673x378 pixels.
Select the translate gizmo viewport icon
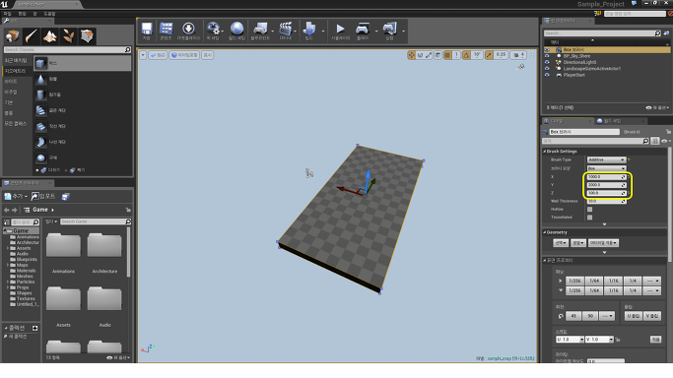(412, 55)
